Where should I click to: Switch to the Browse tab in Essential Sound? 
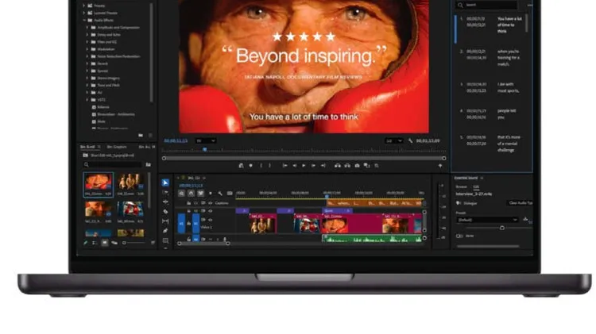(x=461, y=186)
